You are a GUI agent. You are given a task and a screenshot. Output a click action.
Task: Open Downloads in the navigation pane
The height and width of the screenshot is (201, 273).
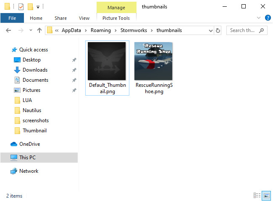click(x=35, y=70)
